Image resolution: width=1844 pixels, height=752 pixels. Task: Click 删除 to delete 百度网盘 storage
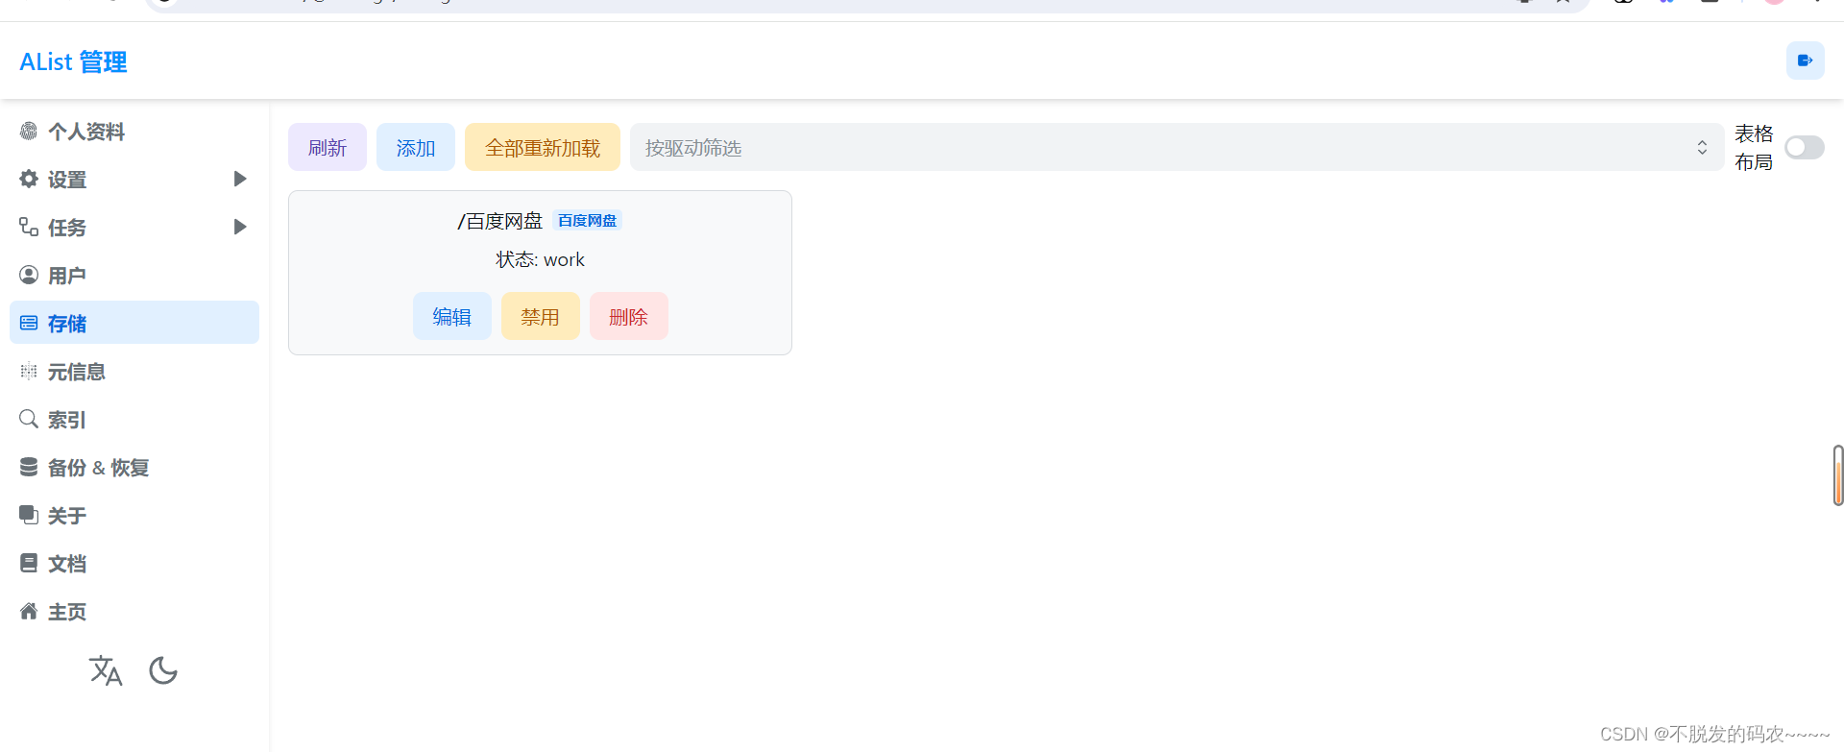tap(629, 316)
